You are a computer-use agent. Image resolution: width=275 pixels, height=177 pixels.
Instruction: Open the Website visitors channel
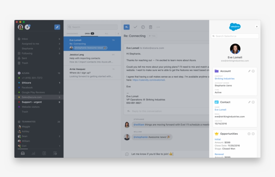point(39,107)
